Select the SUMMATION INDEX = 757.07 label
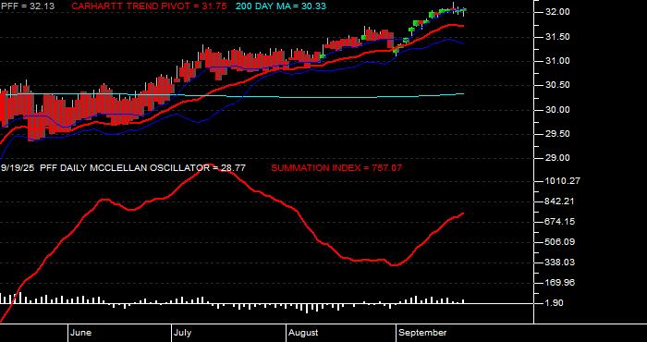 (x=336, y=168)
